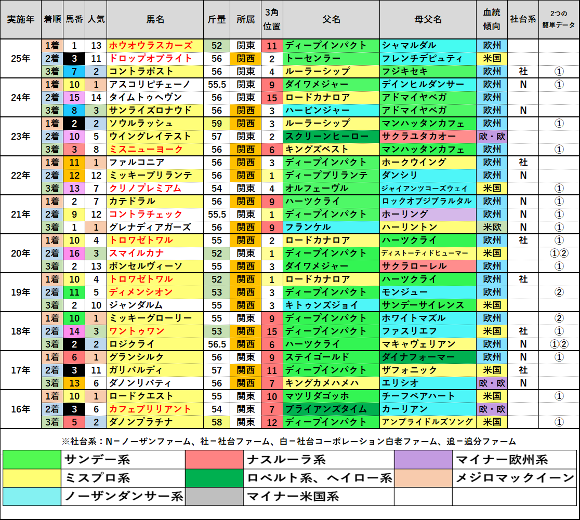Click the 22年 year cell

[x=21, y=175]
